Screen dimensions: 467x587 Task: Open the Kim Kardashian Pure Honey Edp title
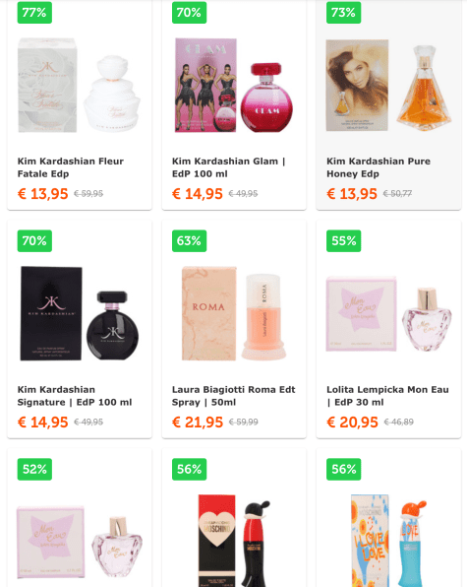click(x=379, y=167)
